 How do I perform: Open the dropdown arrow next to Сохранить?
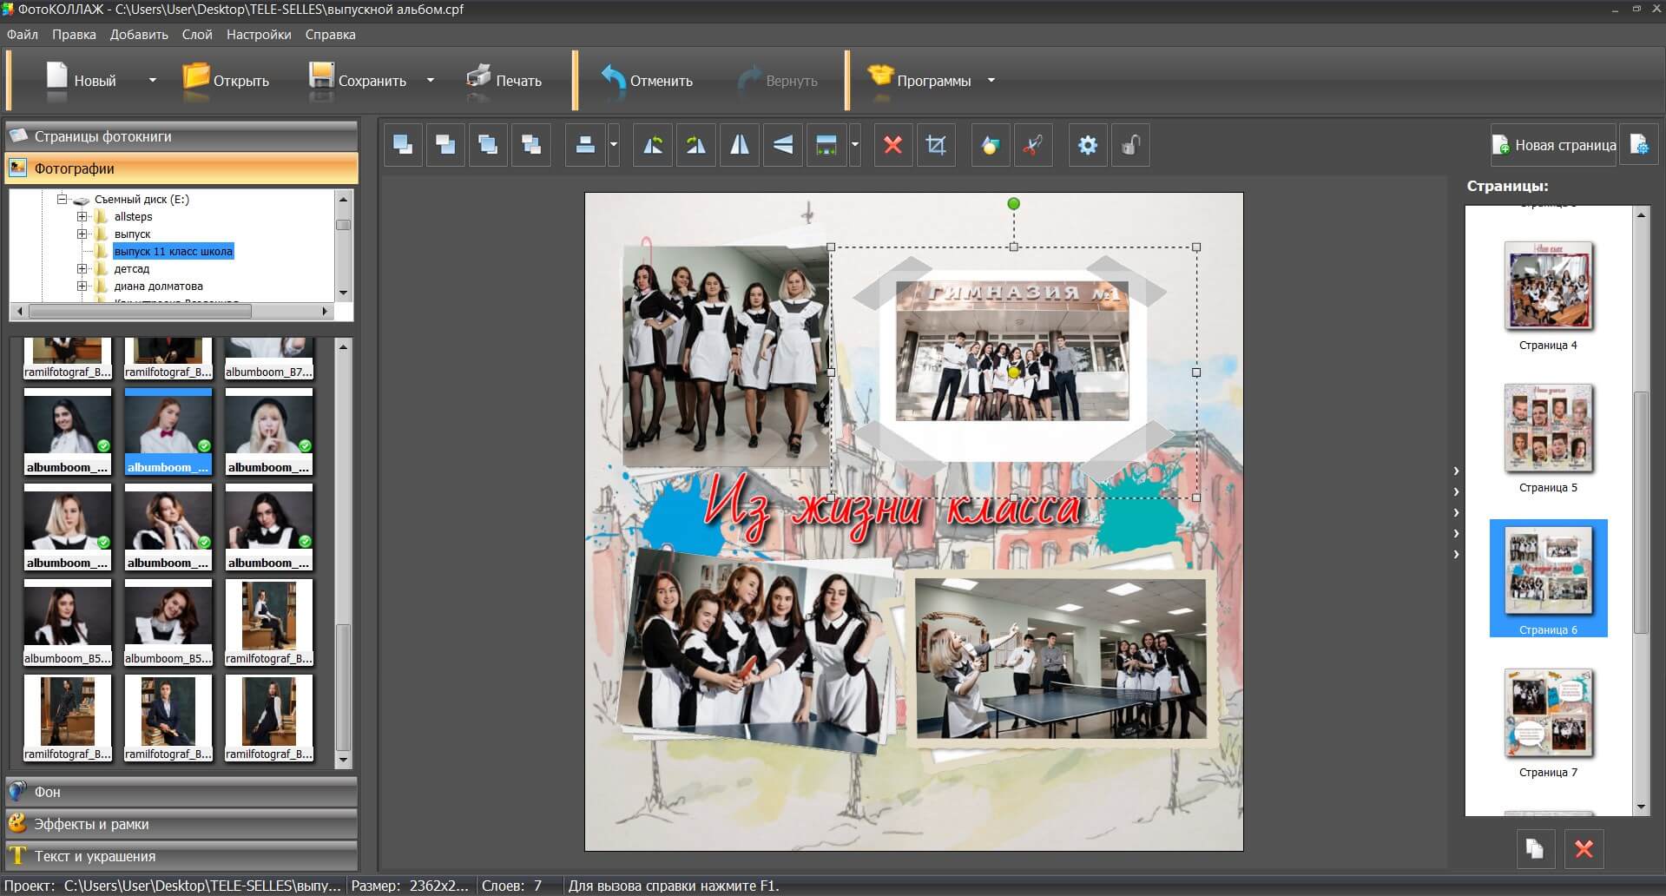tap(430, 81)
